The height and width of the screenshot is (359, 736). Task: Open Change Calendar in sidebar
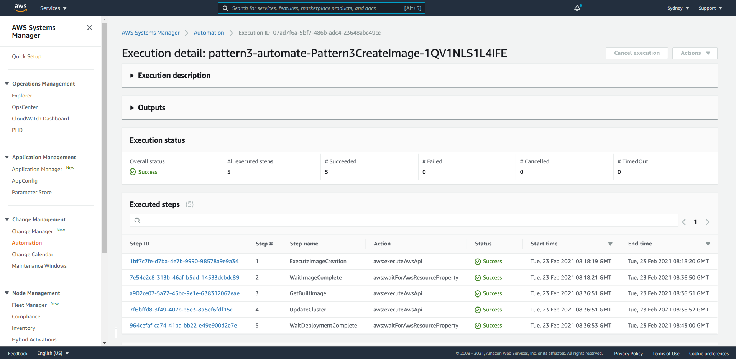[x=33, y=254]
